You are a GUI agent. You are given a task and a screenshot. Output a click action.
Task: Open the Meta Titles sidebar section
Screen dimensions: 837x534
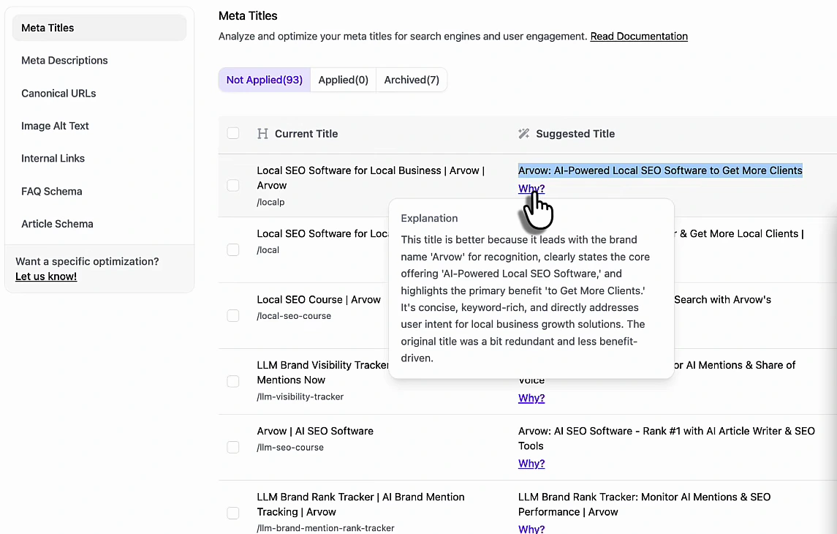[99, 28]
